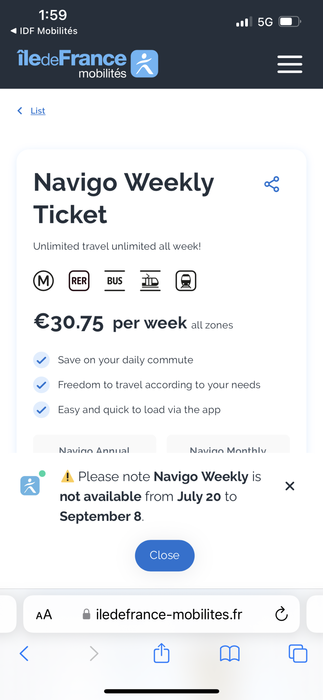Tap the BUS transport icon
The height and width of the screenshot is (700, 323).
[x=115, y=281]
